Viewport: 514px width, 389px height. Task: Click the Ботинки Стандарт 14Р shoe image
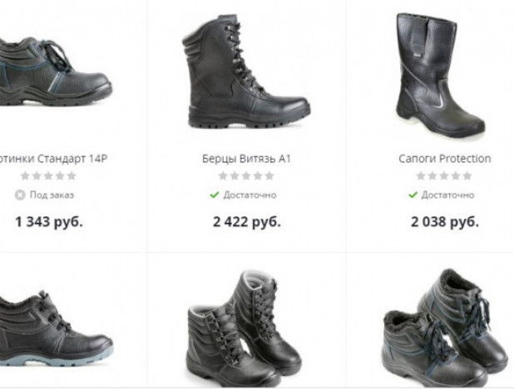[55, 71]
